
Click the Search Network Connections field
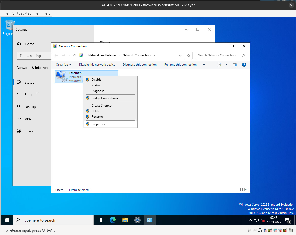[x=218, y=55]
